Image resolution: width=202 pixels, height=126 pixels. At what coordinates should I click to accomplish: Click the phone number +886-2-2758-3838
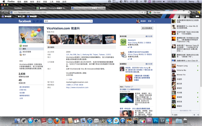click(x=74, y=85)
